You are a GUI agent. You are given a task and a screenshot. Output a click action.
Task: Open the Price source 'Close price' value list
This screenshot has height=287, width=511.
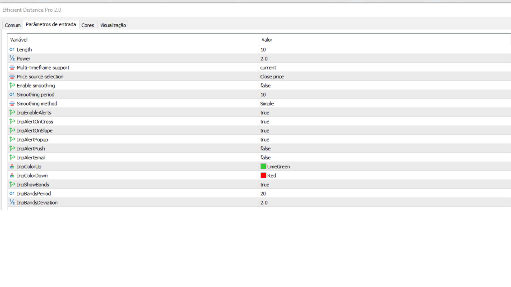click(272, 77)
